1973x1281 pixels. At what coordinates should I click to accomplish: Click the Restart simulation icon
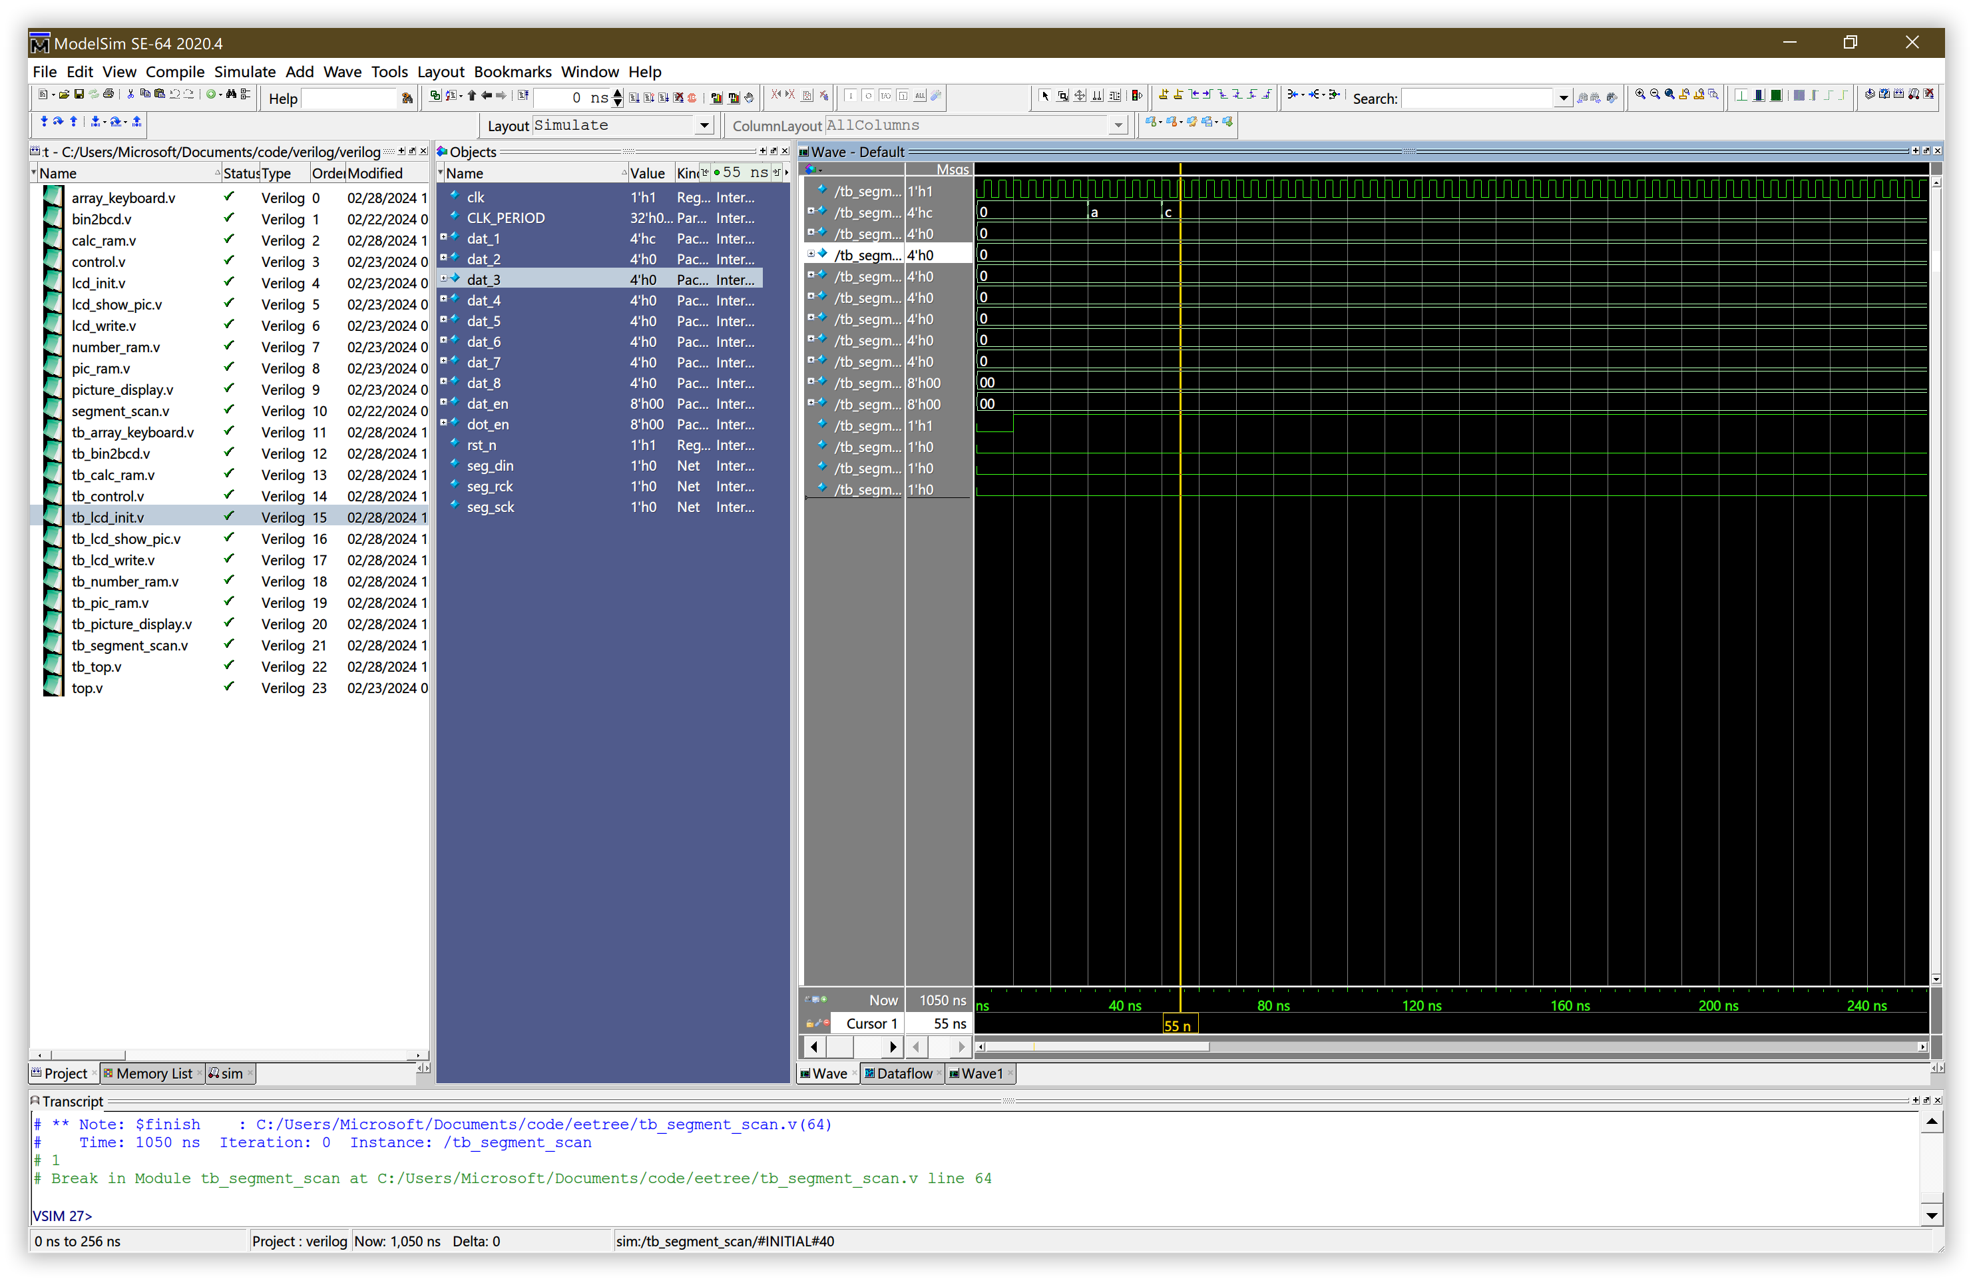pyautogui.click(x=523, y=95)
